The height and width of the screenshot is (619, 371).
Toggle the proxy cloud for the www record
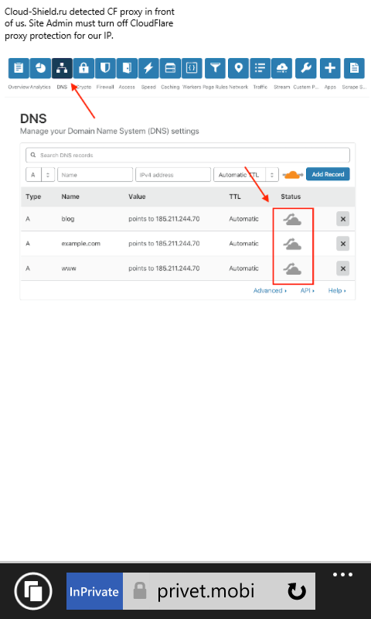point(292,268)
